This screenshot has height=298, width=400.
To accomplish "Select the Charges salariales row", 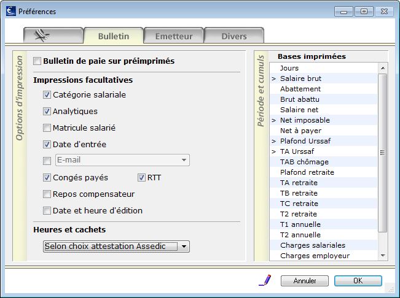I will [x=323, y=245].
